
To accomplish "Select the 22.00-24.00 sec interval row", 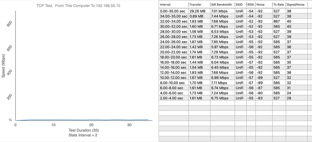I will [173, 47].
